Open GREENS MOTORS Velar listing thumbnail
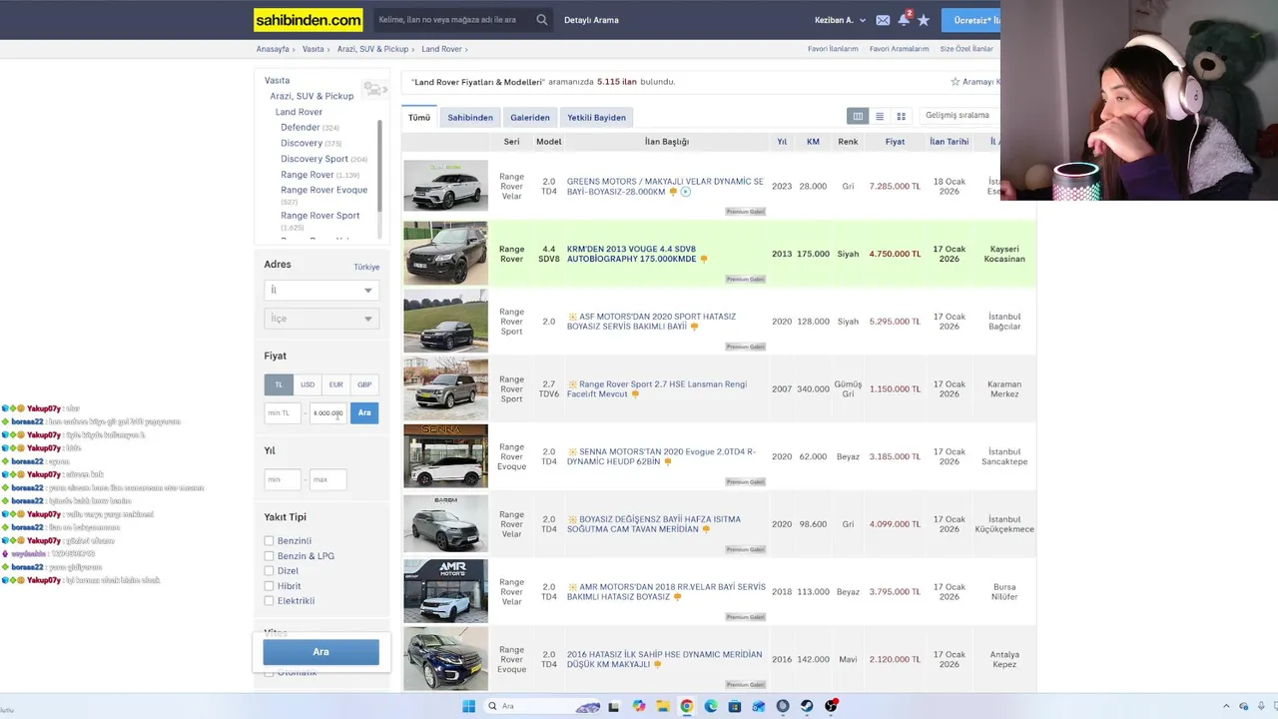Image resolution: width=1278 pixels, height=719 pixels. coord(445,186)
